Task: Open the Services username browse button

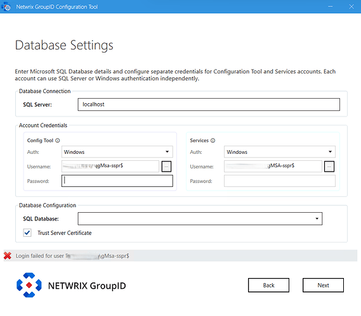Action: [329, 167]
